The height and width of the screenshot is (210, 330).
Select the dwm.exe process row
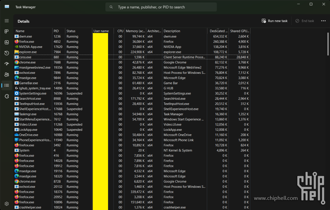(132, 36)
